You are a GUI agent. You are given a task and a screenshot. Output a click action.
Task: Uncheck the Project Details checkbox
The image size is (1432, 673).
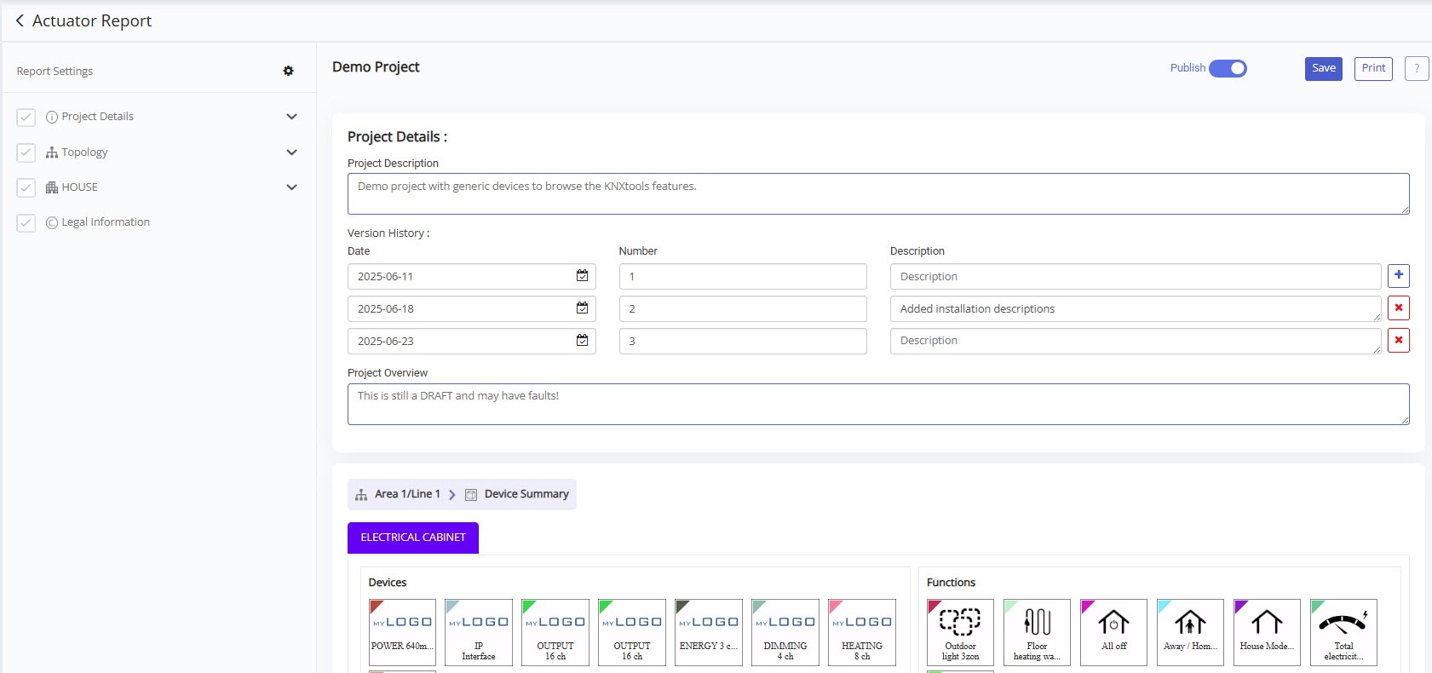26,117
